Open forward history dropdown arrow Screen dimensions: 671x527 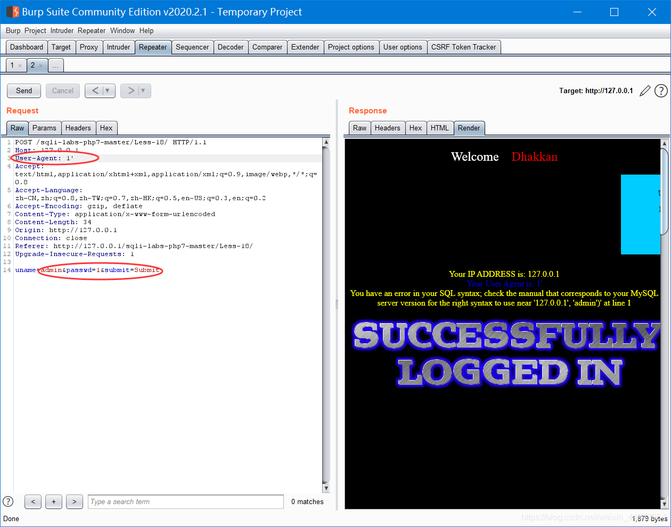(x=143, y=90)
